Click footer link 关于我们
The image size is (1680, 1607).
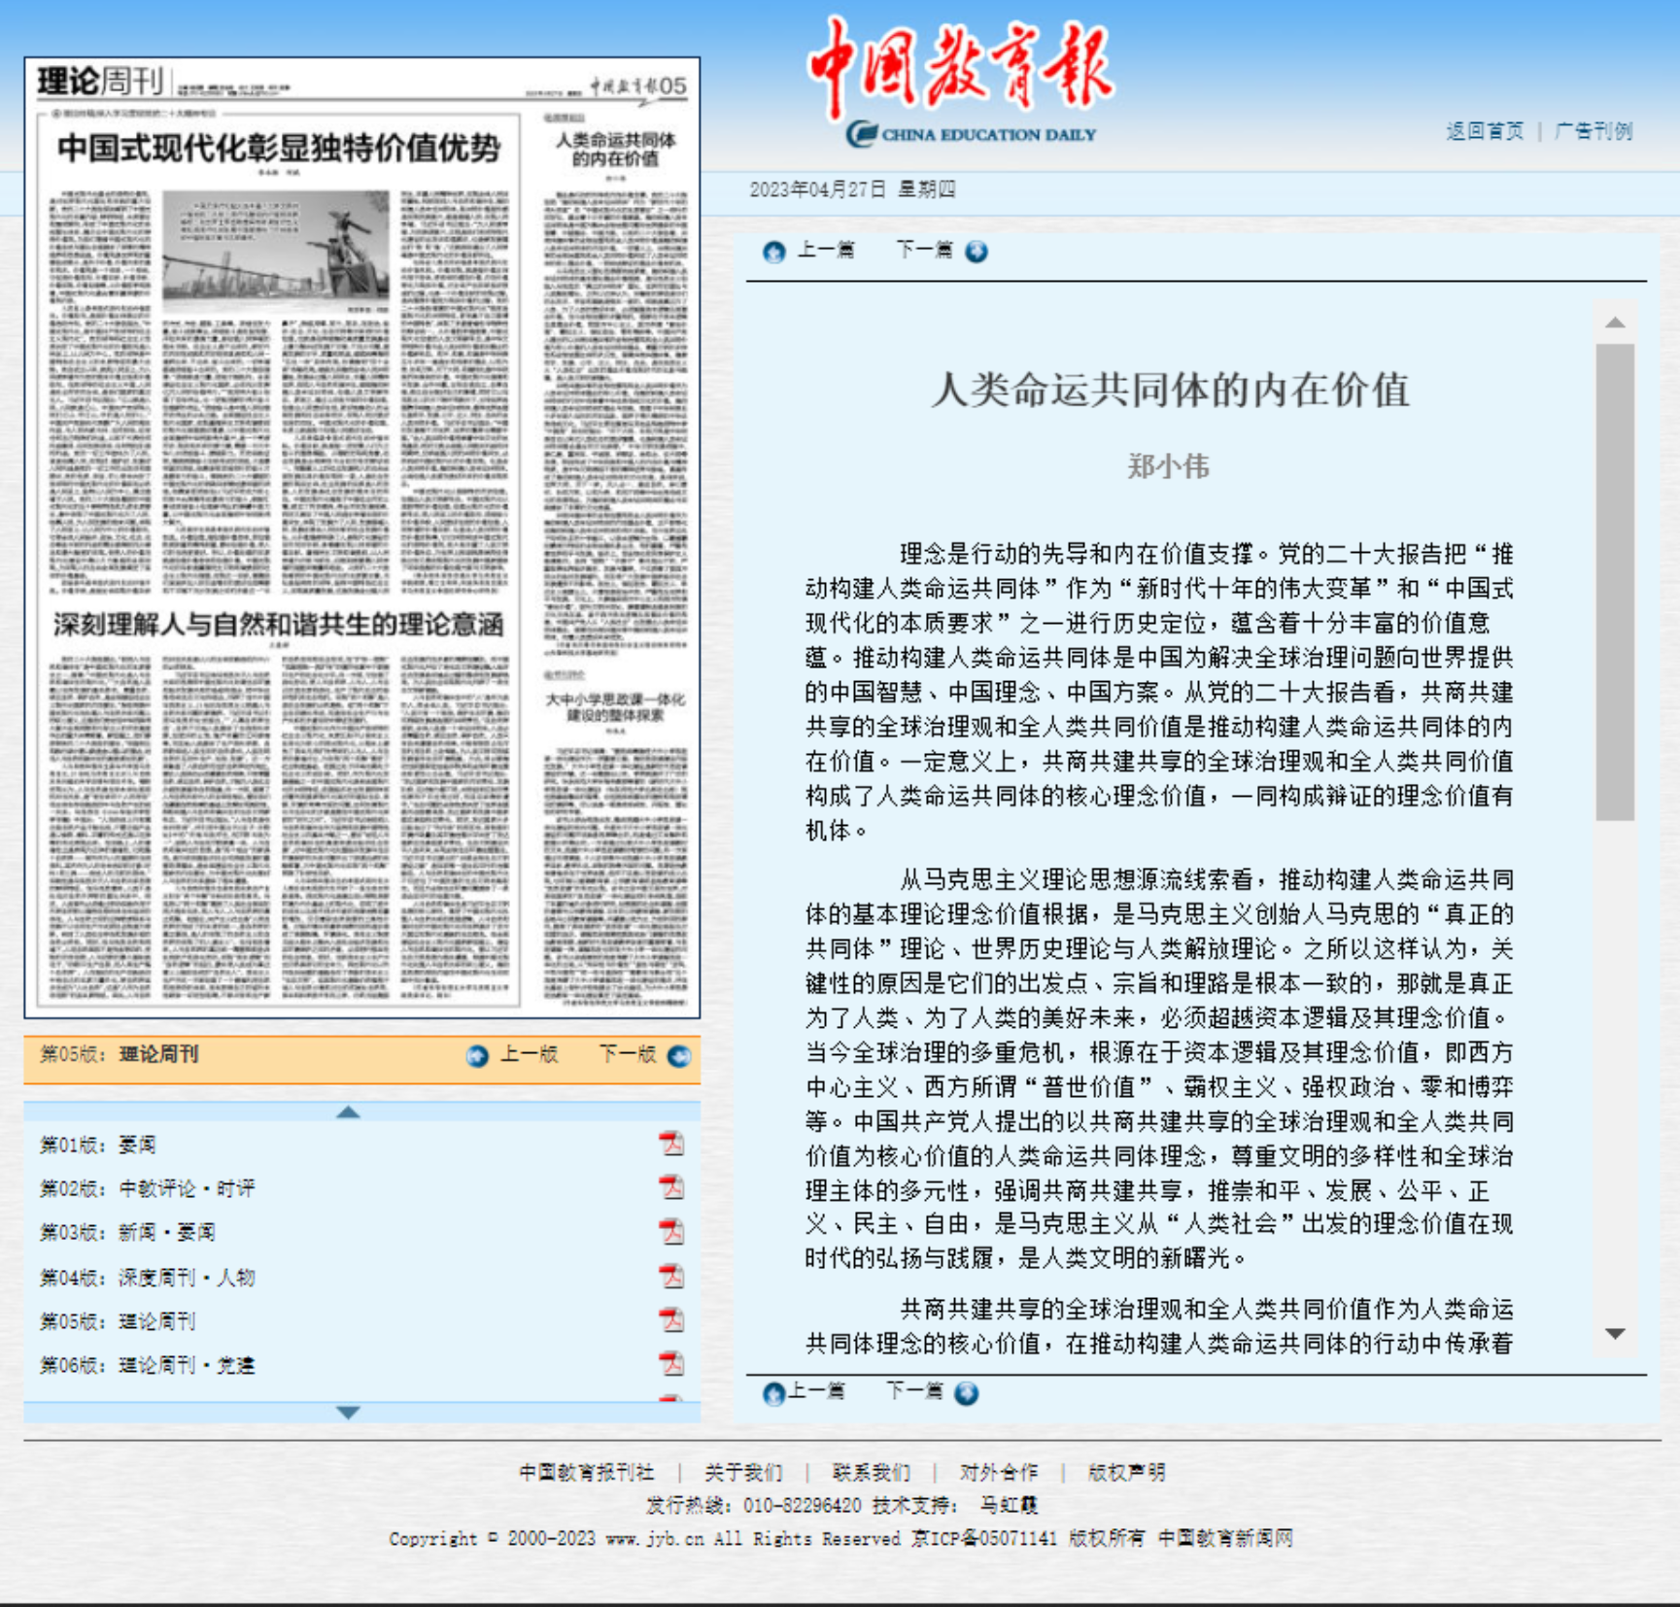tap(743, 1473)
